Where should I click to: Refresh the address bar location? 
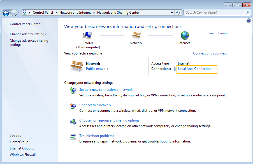click(x=178, y=13)
